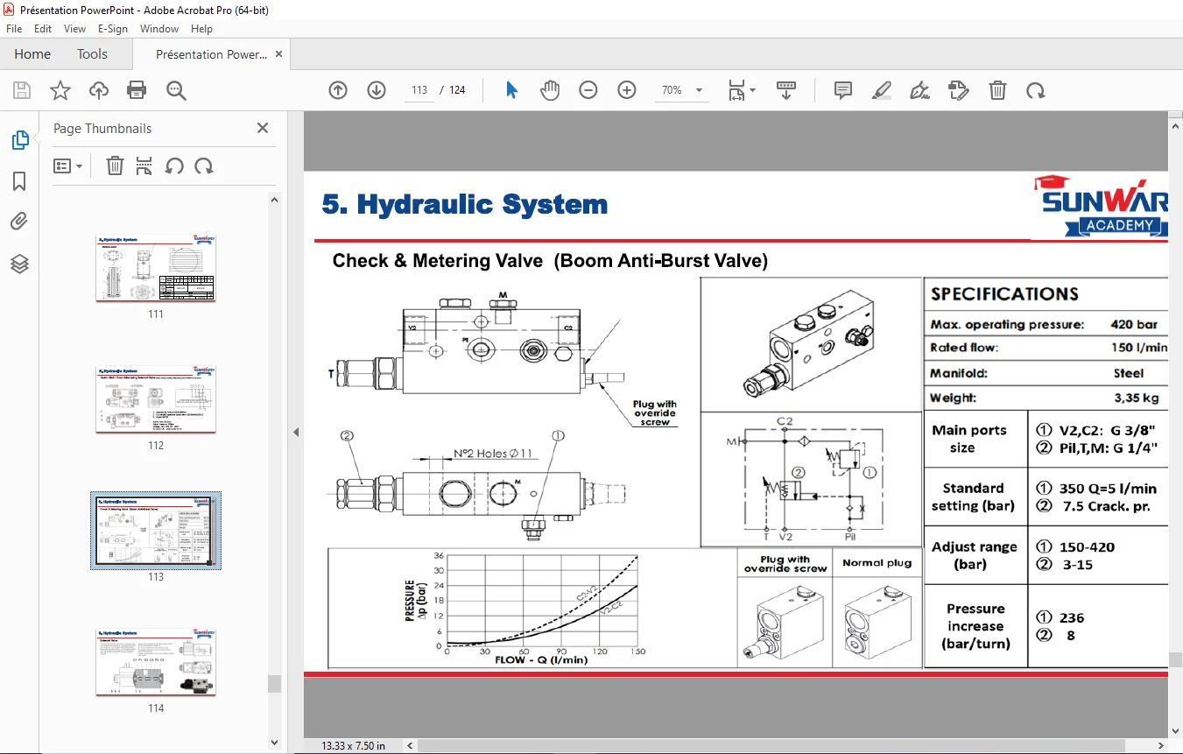
Task: Open the Bookmarks pane icon
Action: click(x=19, y=181)
